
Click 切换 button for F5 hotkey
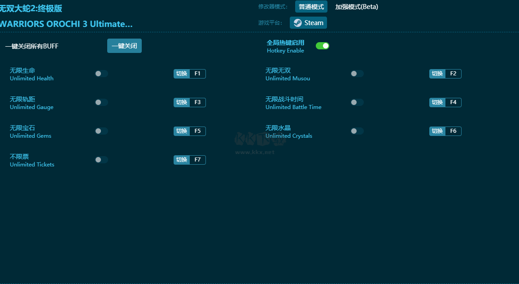pos(182,131)
